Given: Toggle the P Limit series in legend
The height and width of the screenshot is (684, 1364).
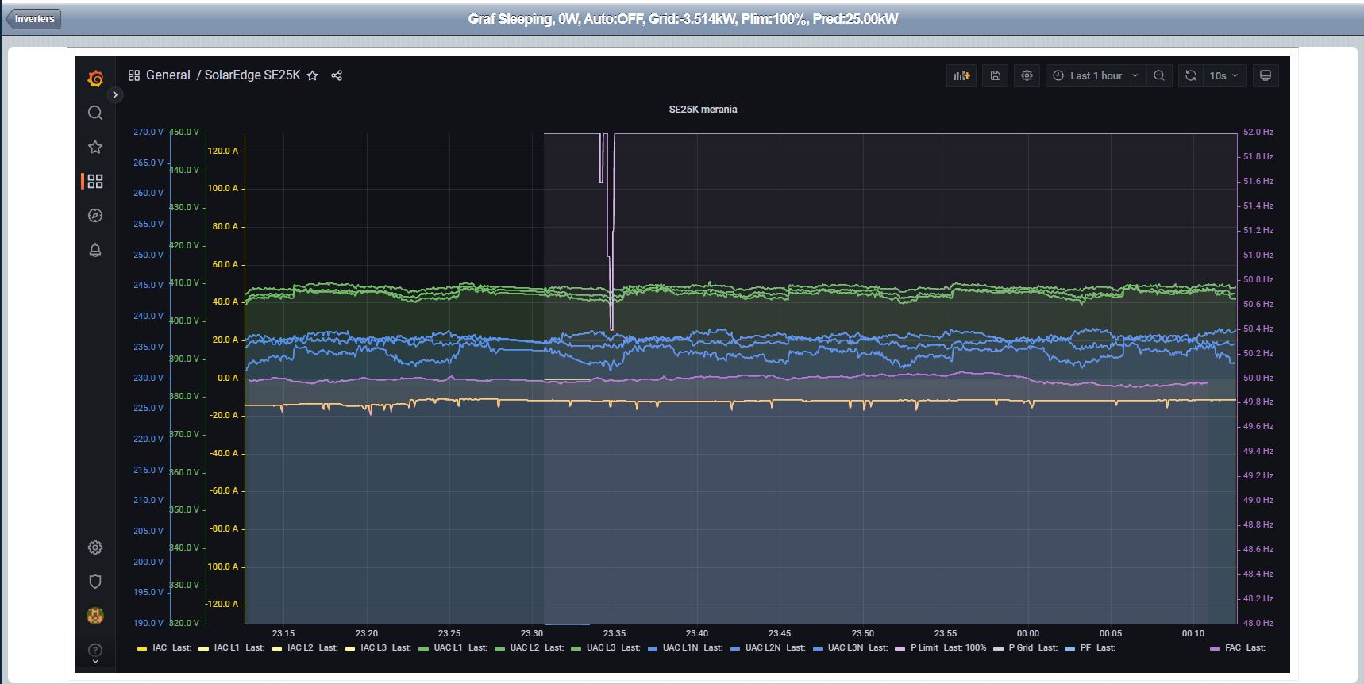Looking at the screenshot, I should (926, 648).
